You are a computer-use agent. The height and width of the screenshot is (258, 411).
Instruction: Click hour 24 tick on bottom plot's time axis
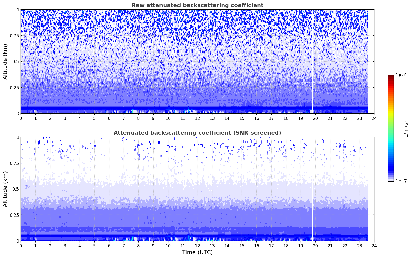[x=374, y=246]
